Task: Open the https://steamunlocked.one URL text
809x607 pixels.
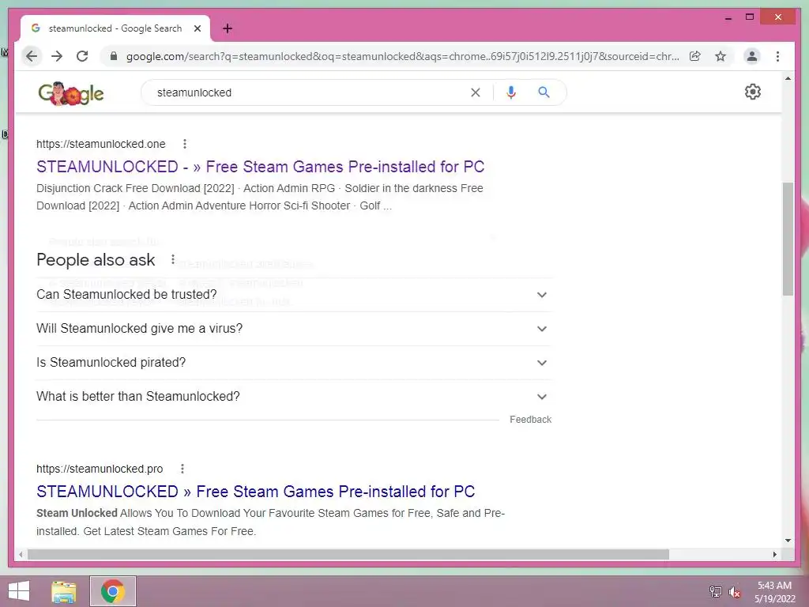Action: (100, 144)
